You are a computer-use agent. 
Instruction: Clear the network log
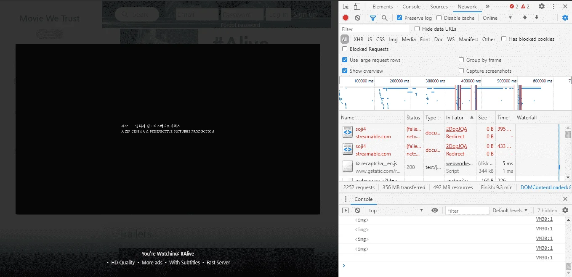(x=357, y=18)
